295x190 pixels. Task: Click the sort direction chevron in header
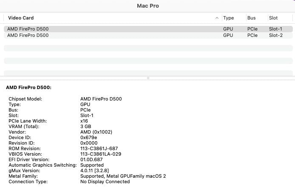click(x=217, y=18)
